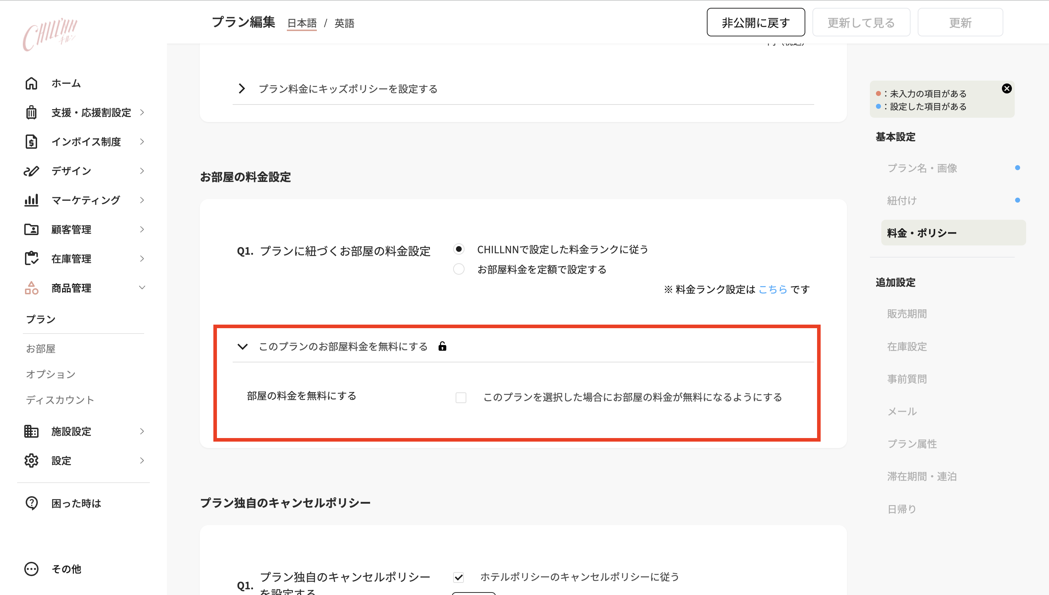The height and width of the screenshot is (595, 1049).
Task: Open the インボイス制度 document icon
Action: [31, 141]
